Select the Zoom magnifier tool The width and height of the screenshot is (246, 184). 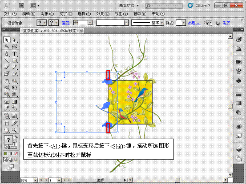click(14, 130)
